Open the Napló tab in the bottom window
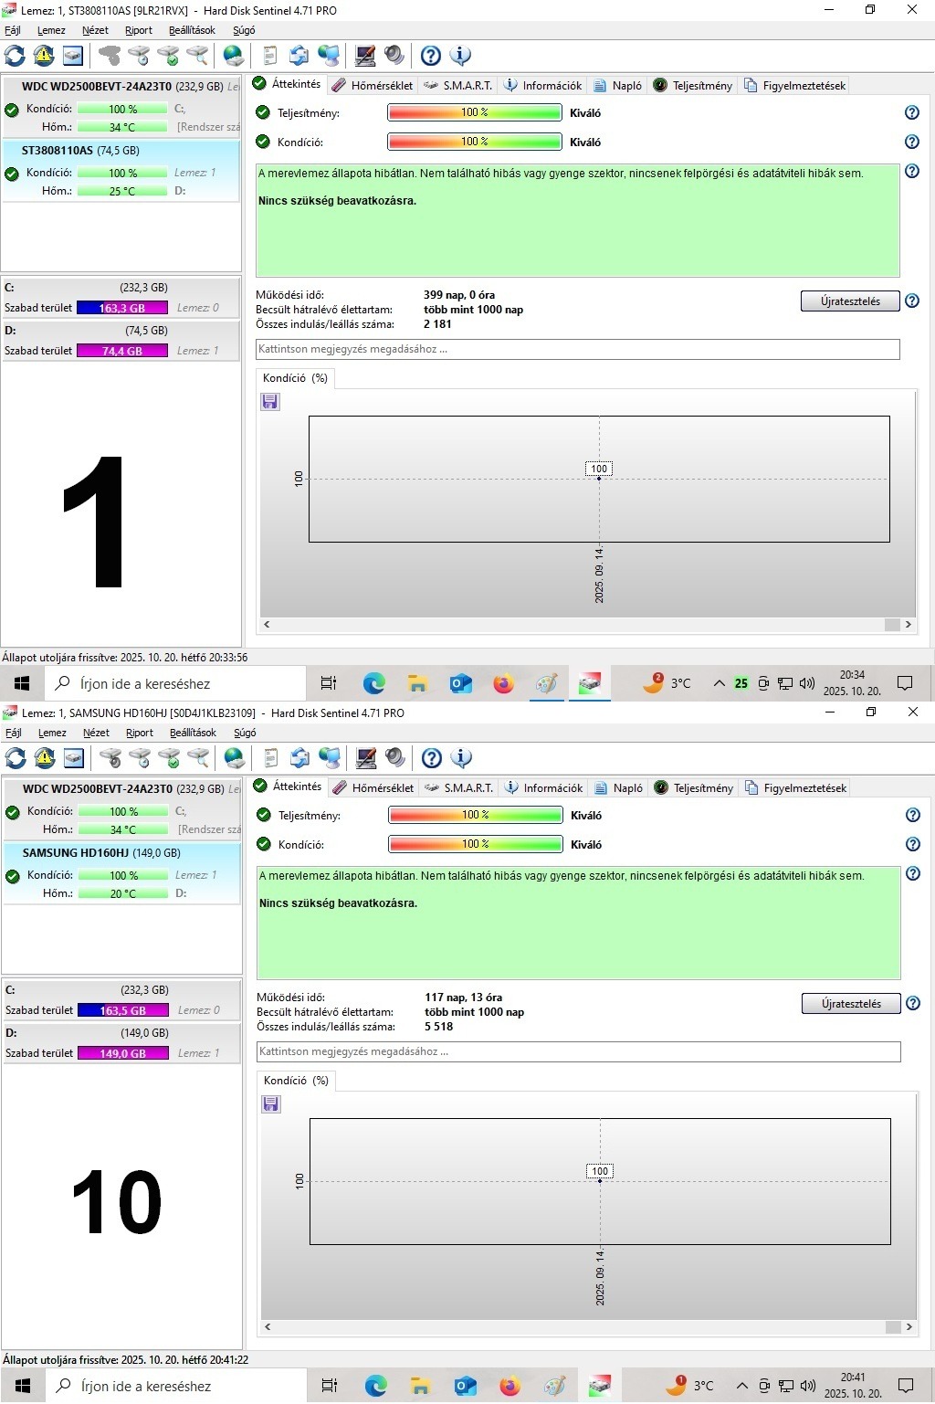Image resolution: width=935 pixels, height=1404 pixels. (x=618, y=787)
